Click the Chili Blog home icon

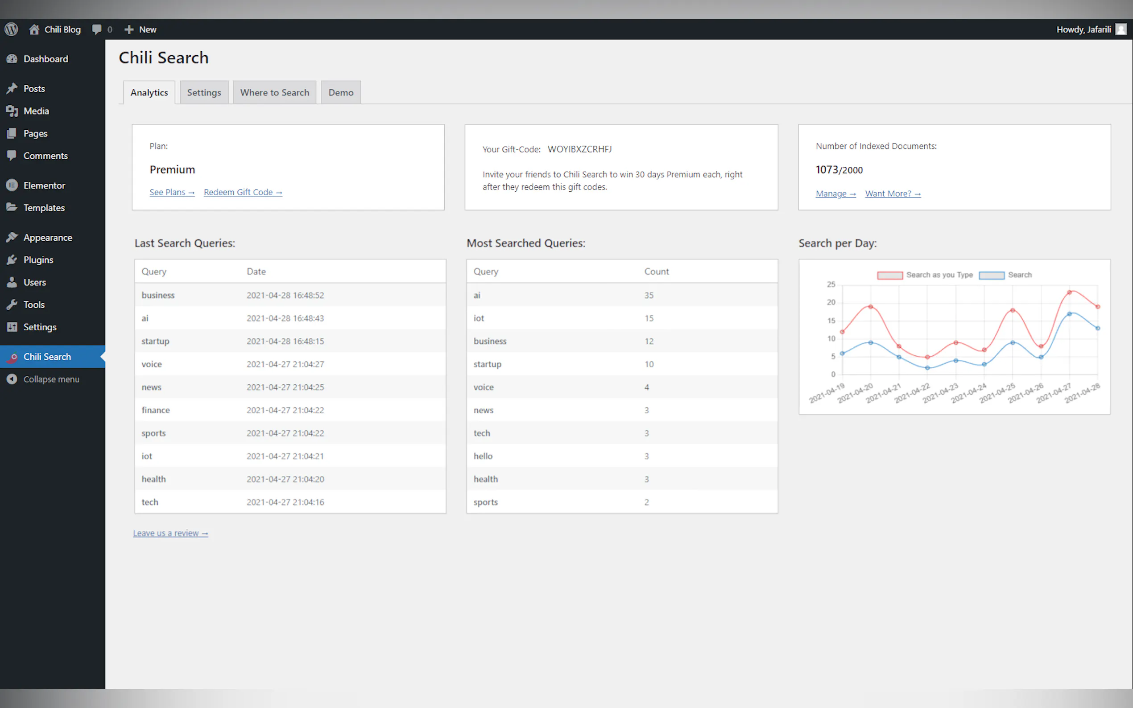pyautogui.click(x=34, y=29)
